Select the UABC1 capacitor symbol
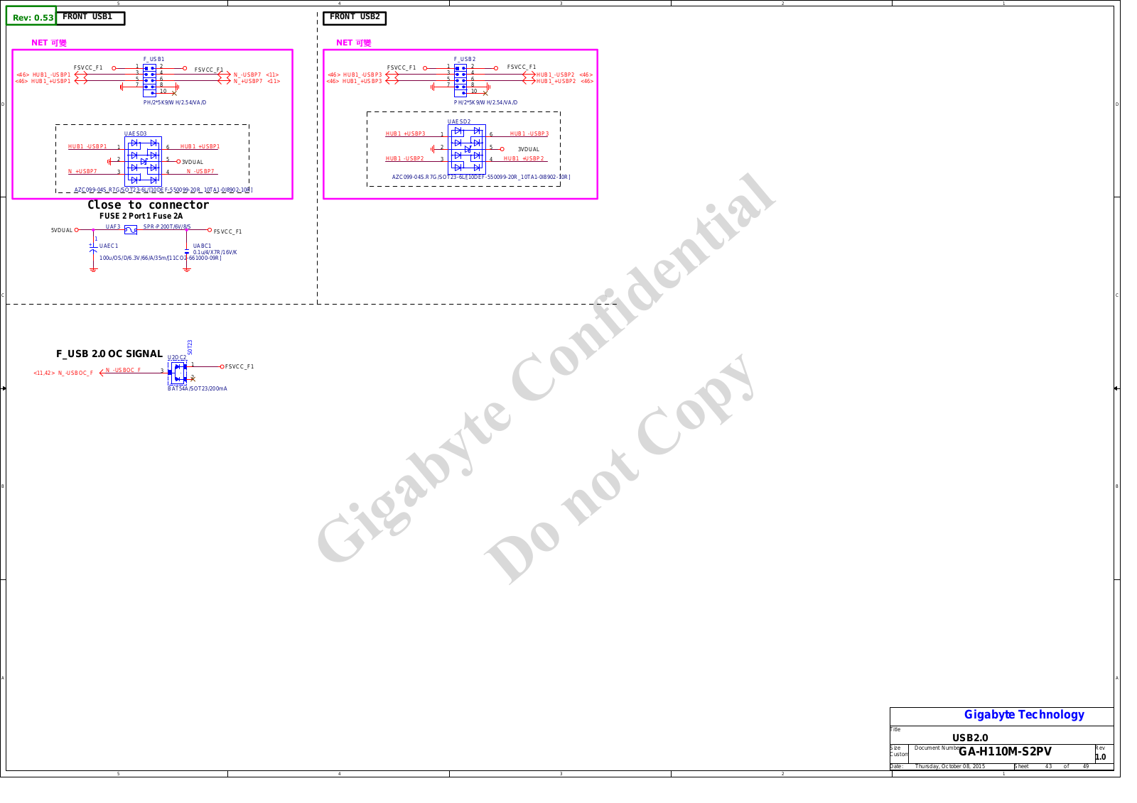Screen dimensions: 1137x803 point(187,251)
